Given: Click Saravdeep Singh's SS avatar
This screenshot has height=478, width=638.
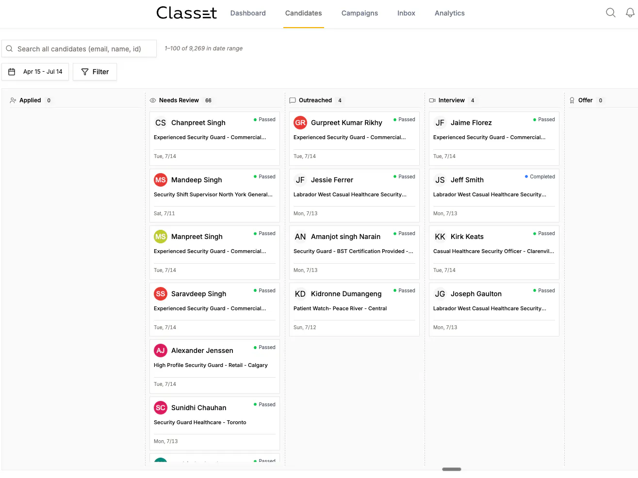Looking at the screenshot, I should tap(161, 294).
